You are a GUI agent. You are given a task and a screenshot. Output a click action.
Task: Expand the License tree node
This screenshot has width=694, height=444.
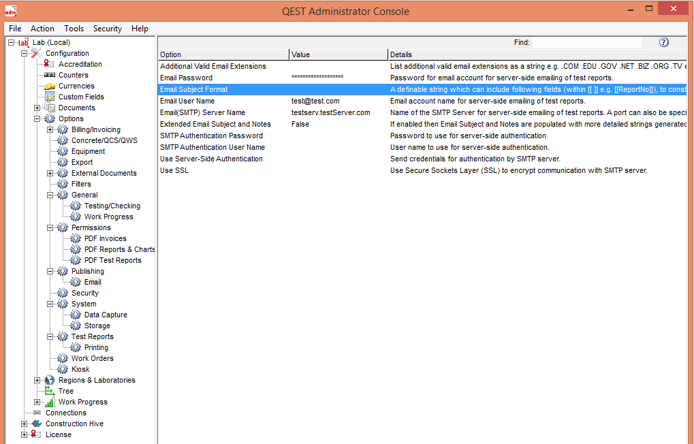[x=25, y=434]
